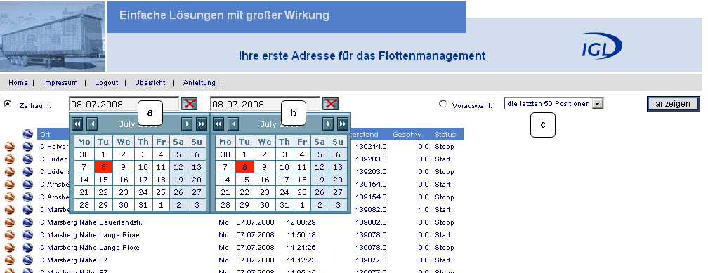708x273 pixels.
Task: Go to previous month in right calendar
Action: [233, 124]
